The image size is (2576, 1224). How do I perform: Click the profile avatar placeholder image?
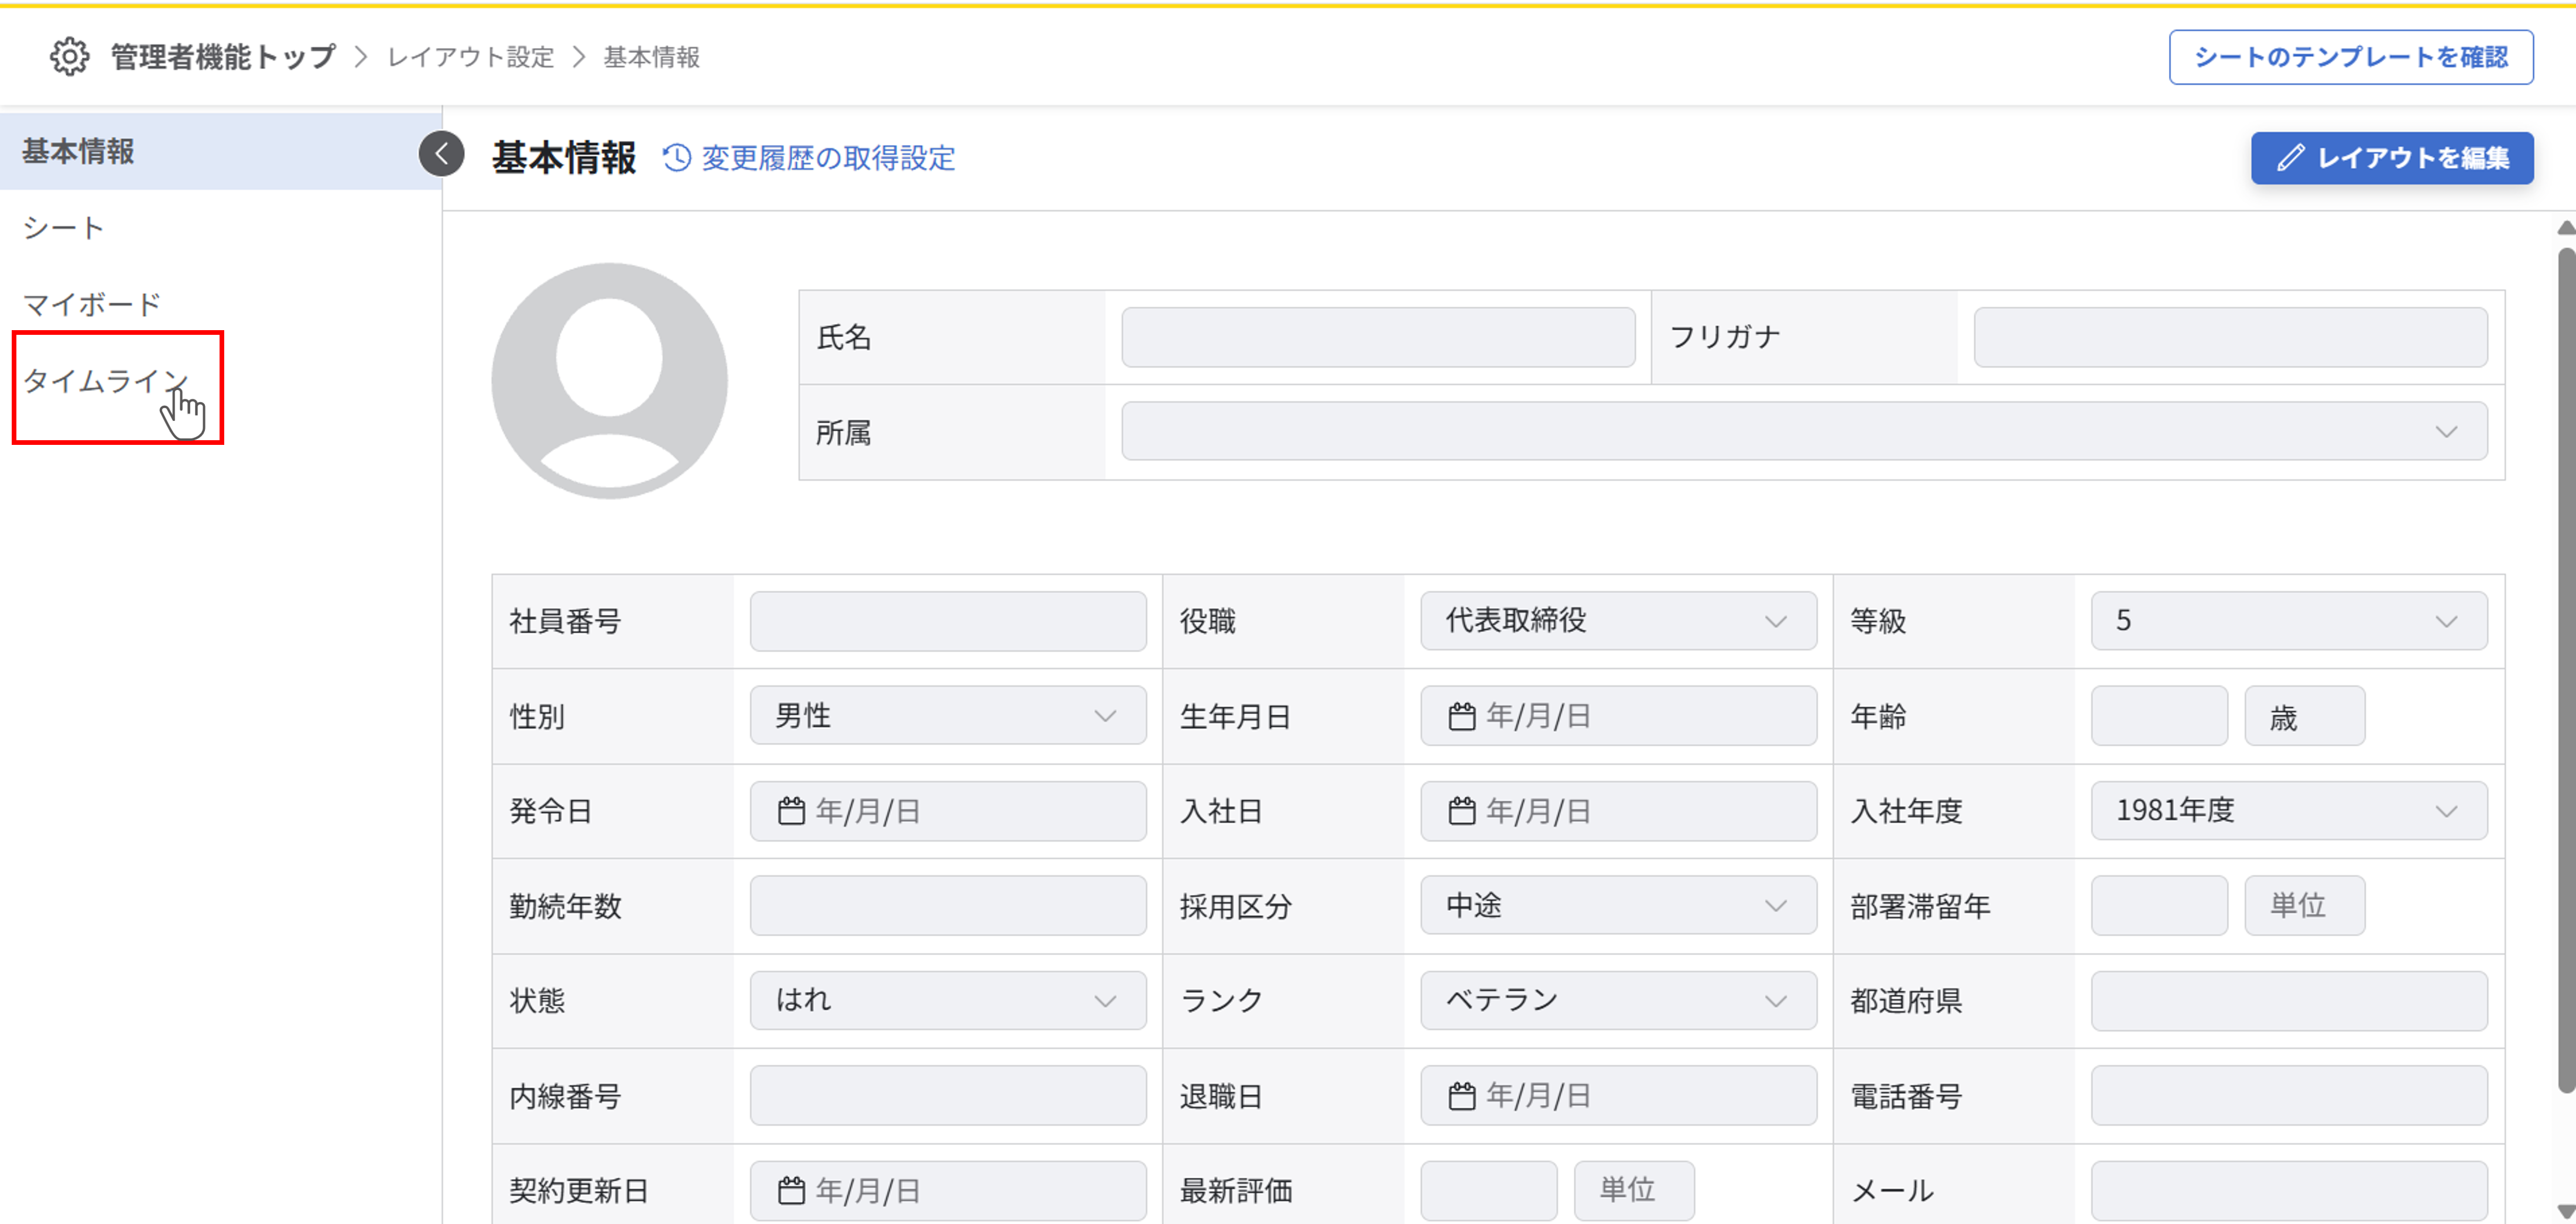tap(609, 381)
